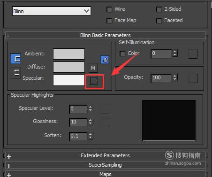
Task: Click the Specular color swatch
Action: [x=69, y=80]
